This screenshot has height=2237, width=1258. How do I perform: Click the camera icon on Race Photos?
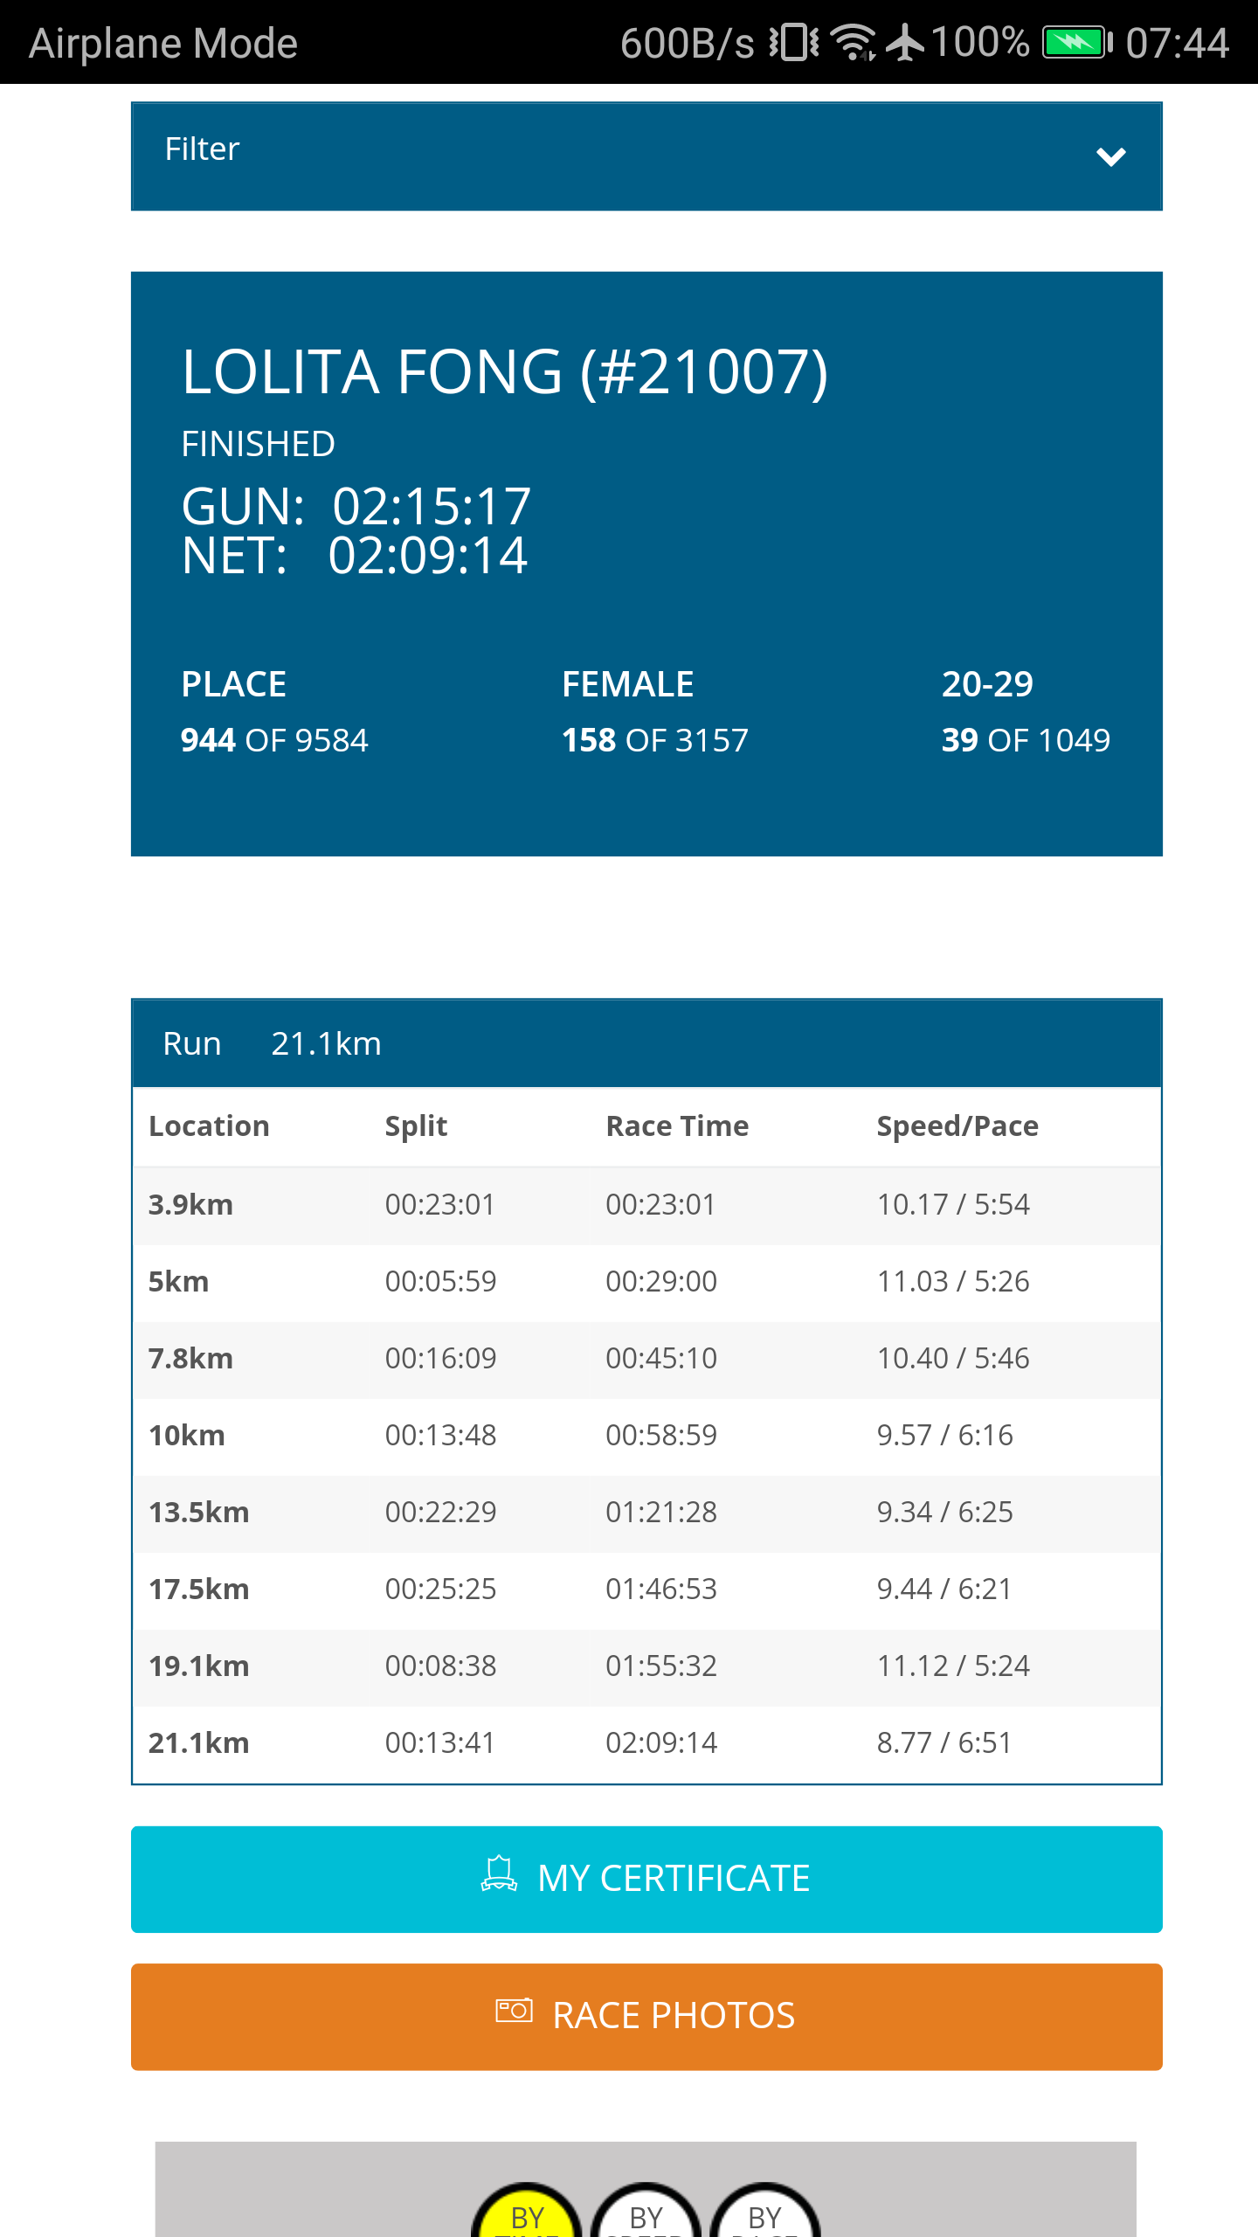coord(514,2011)
